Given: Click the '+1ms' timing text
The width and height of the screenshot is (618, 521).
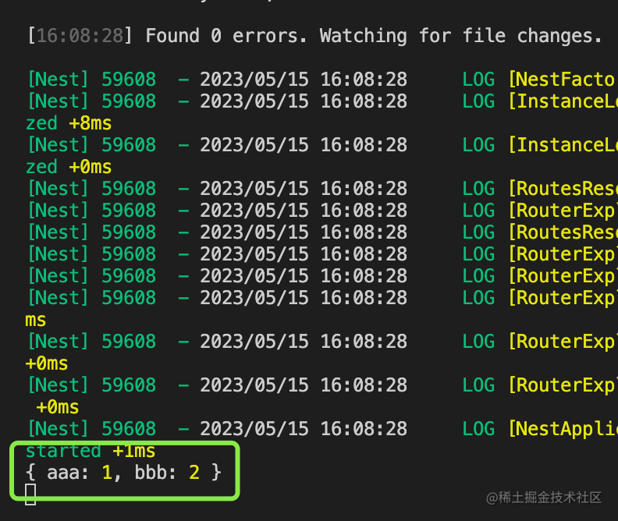Looking at the screenshot, I should (x=133, y=451).
